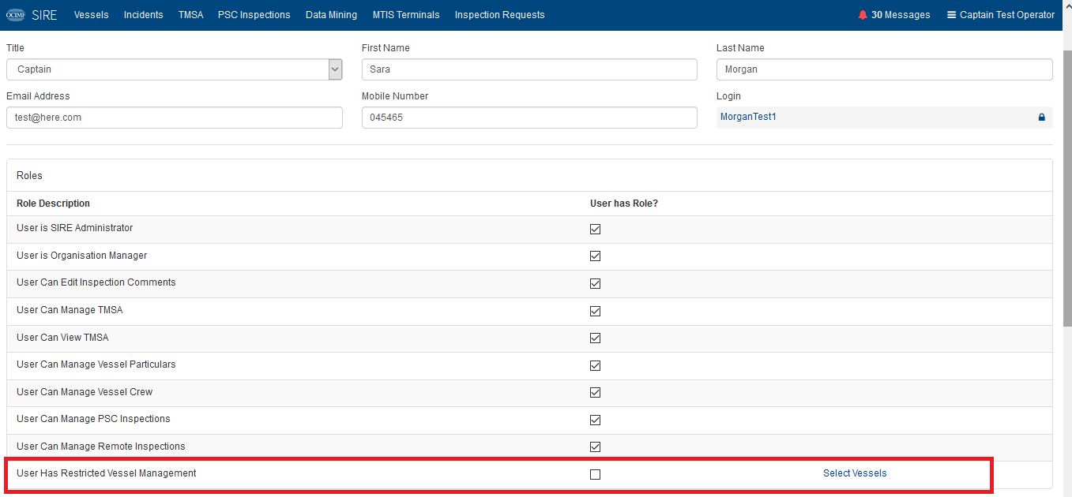Click the Mobile Number field with 045465

529,118
